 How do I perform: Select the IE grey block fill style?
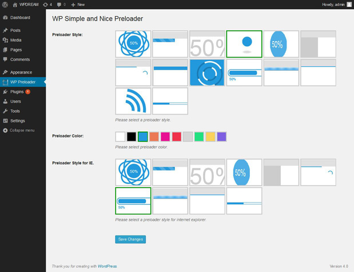coord(281,172)
